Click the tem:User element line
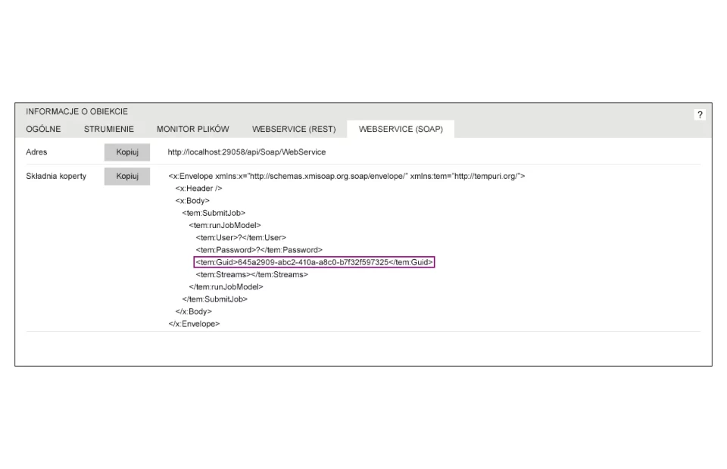Screen dimensions: 727x469 pos(241,238)
